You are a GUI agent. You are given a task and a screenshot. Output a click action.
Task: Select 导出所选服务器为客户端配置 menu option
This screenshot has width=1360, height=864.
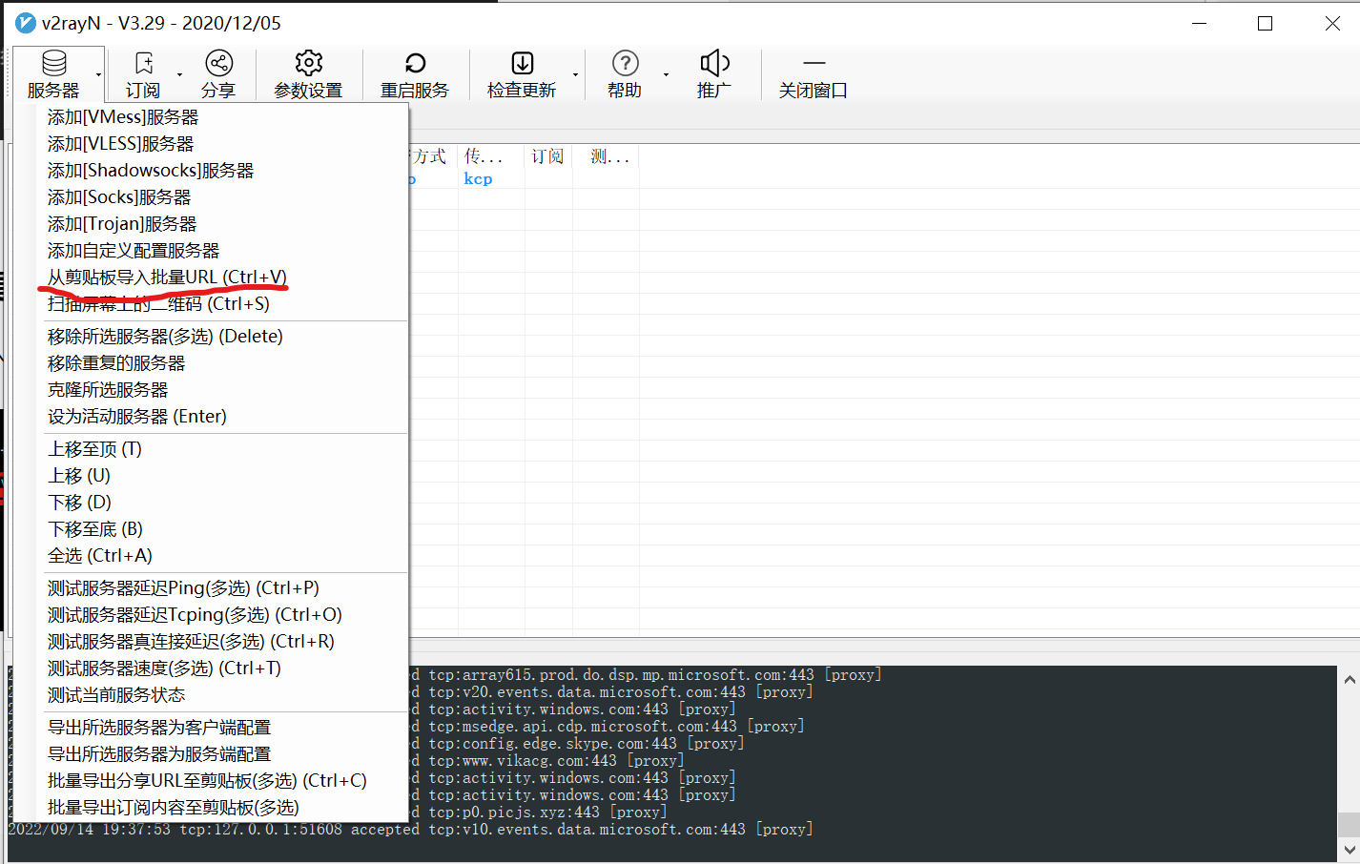coord(159,728)
